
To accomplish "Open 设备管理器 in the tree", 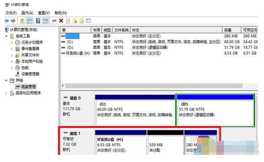I will pos(30,74).
